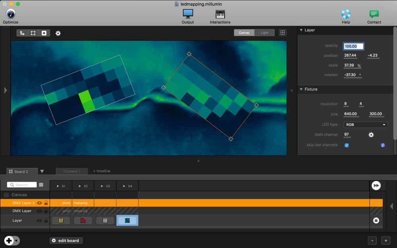
Task: Unlock the DMX Layer 2 padlock
Action: tap(46, 203)
